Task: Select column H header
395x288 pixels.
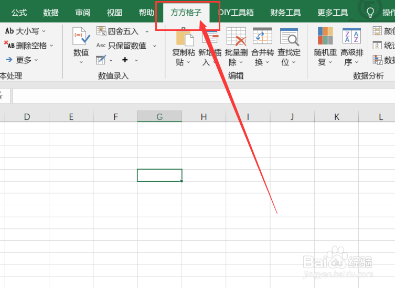Action: [204, 117]
